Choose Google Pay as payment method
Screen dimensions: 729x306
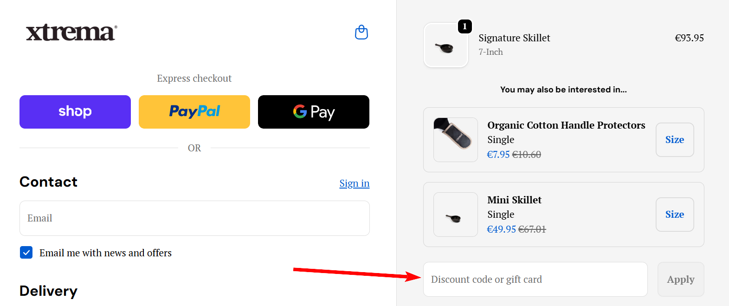pos(313,111)
